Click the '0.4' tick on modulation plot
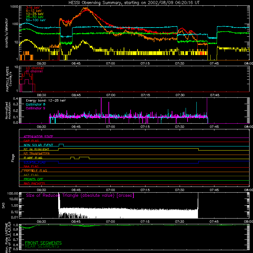 (x=15, y=99)
